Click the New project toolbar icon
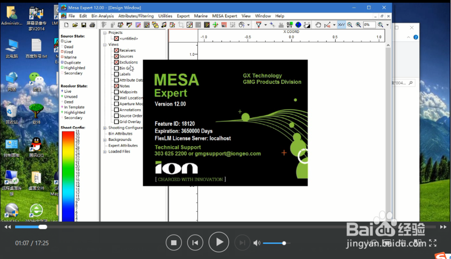This screenshot has height=259, width=451. [66, 25]
